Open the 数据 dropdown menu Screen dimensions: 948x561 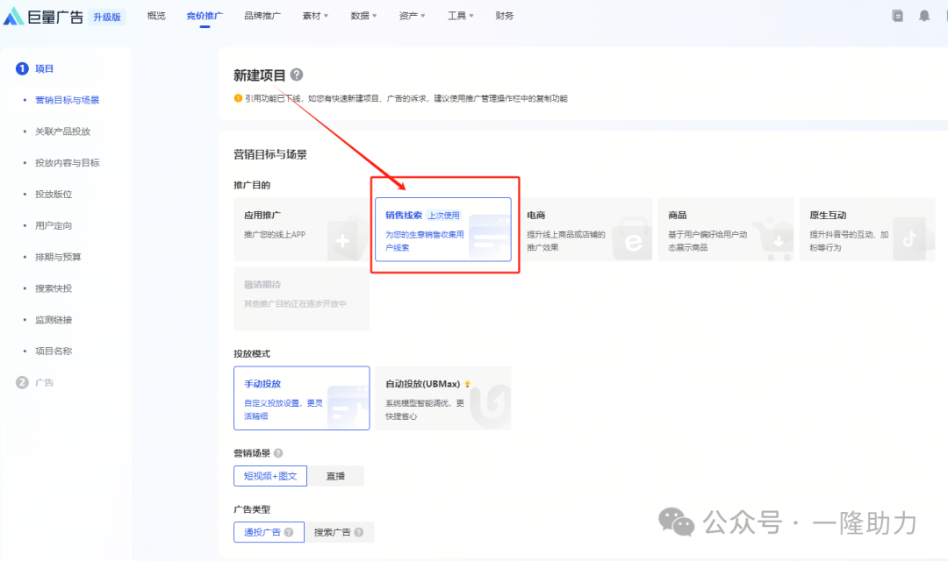tap(362, 15)
